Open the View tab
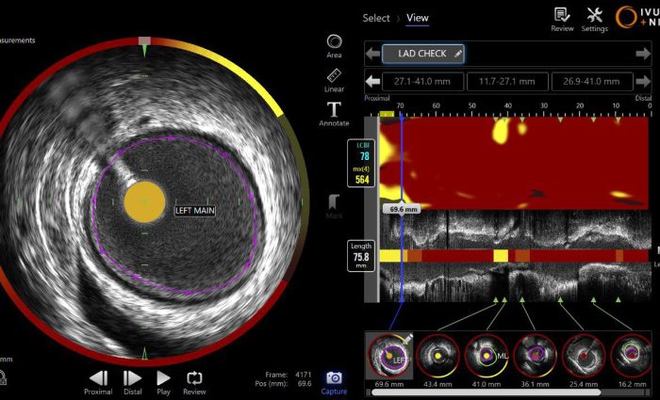 [417, 18]
